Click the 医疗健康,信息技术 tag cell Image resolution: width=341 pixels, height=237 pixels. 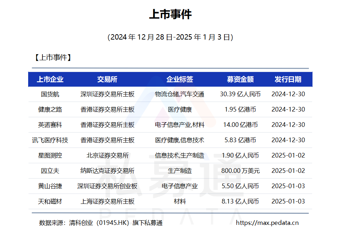[180, 140]
